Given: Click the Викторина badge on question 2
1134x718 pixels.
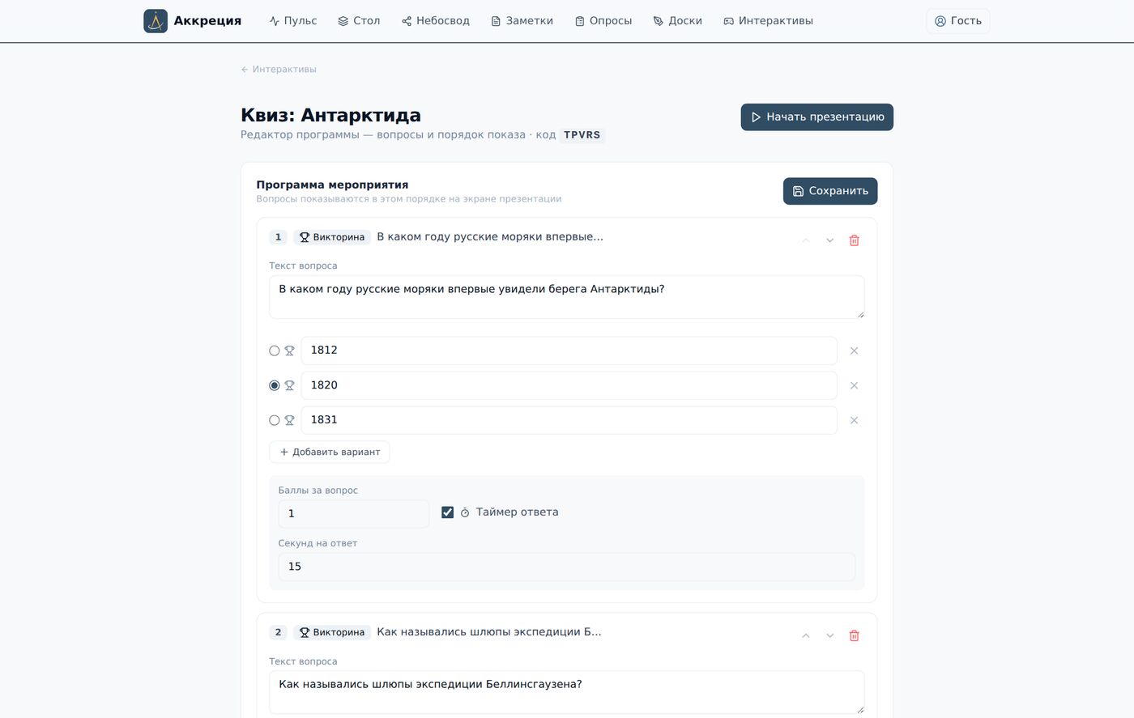Looking at the screenshot, I should tap(332, 633).
